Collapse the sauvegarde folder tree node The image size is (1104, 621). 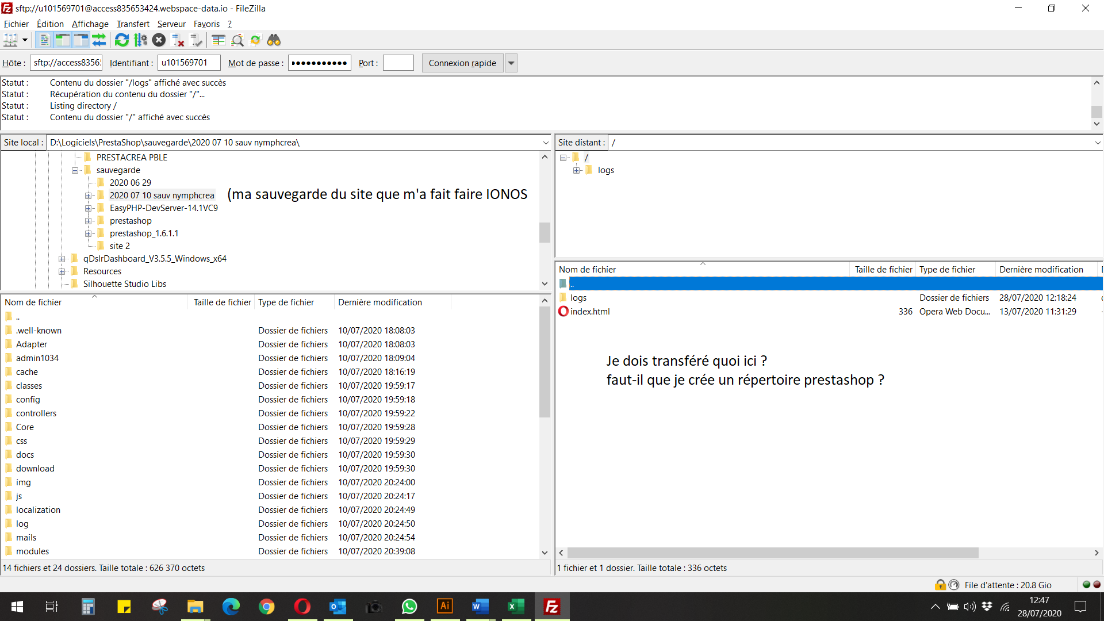click(x=75, y=170)
